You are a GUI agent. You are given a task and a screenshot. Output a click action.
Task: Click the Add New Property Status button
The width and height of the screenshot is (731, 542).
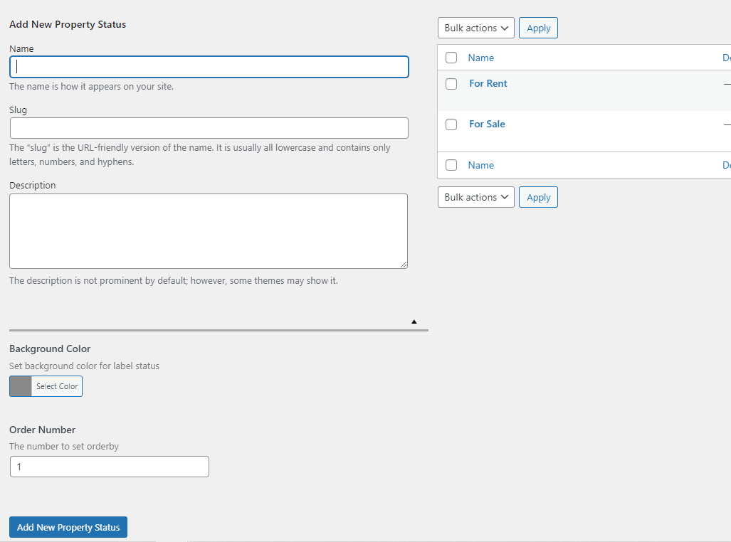(68, 527)
